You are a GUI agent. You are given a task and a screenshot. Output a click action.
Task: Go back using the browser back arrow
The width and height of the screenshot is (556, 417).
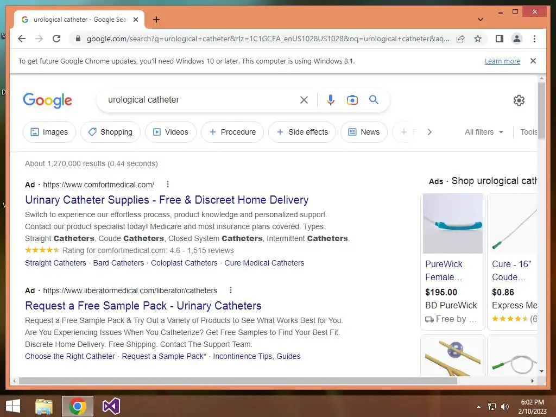point(22,39)
